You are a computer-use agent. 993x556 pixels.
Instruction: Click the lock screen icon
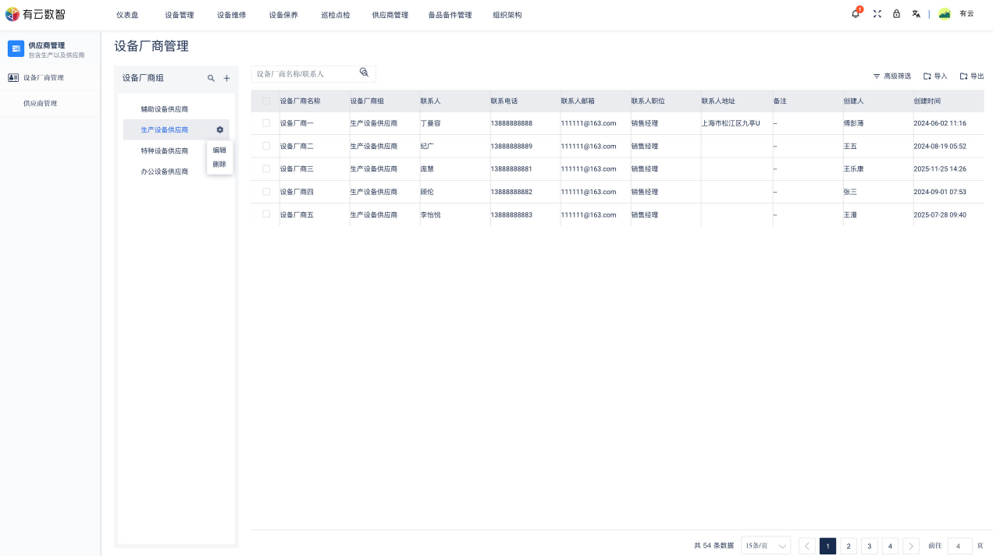(896, 14)
